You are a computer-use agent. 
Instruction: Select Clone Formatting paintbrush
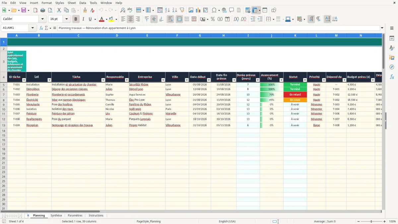85,10
